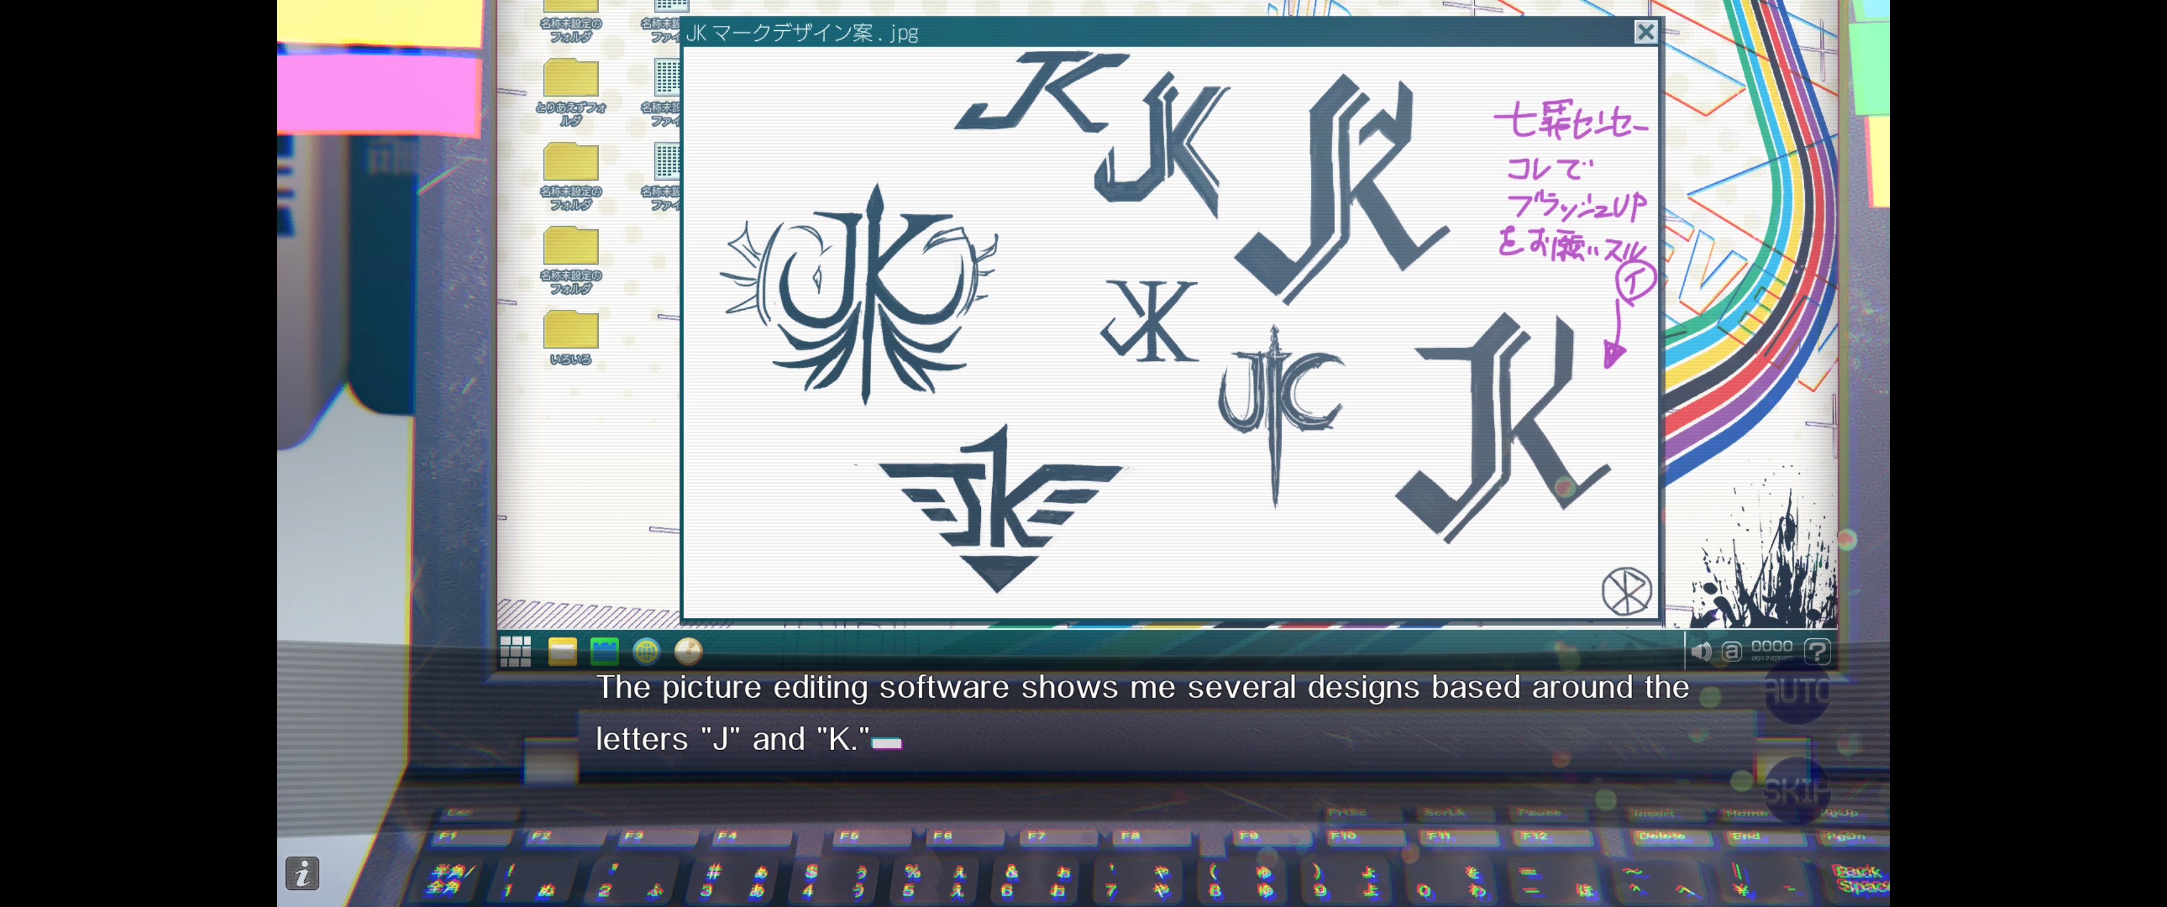Launch the globe web browser icon
The height and width of the screenshot is (907, 2167).
[x=646, y=651]
